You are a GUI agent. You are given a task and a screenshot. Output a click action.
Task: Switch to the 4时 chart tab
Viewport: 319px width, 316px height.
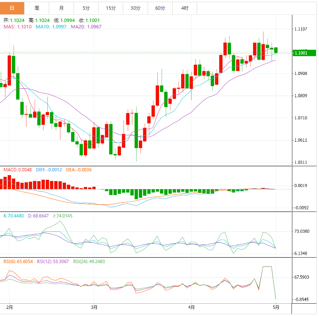point(185,8)
